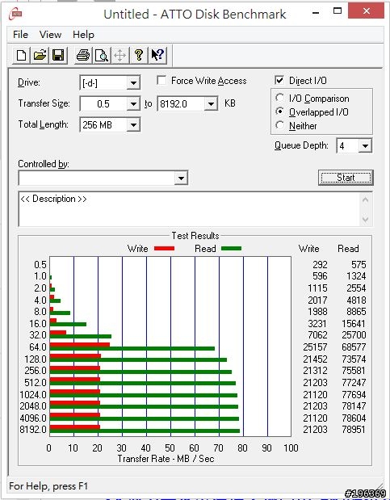Minimize the ATTO Disk Benchmark window
This screenshot has width=390, height=500.
click(x=316, y=13)
